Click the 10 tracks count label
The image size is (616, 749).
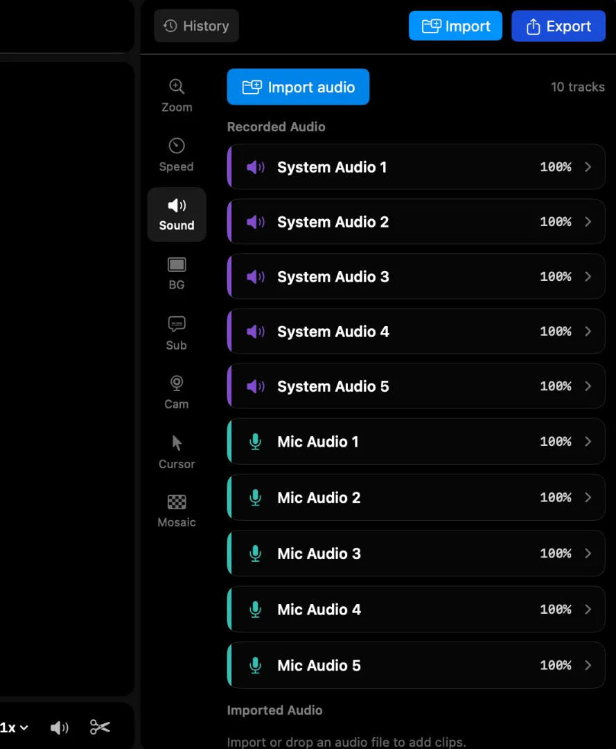point(578,87)
